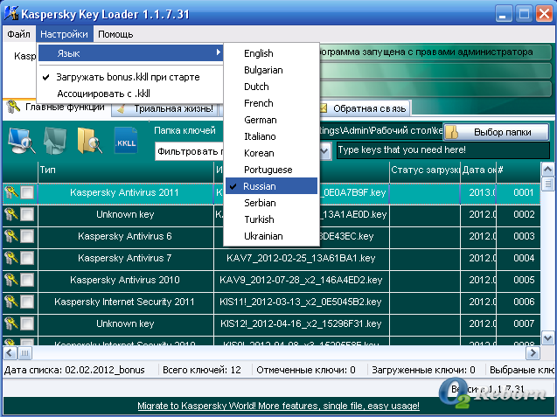The height and width of the screenshot is (417, 557).
Task: Click the Kaspersky Key Loader title bar icon
Action: [11, 13]
